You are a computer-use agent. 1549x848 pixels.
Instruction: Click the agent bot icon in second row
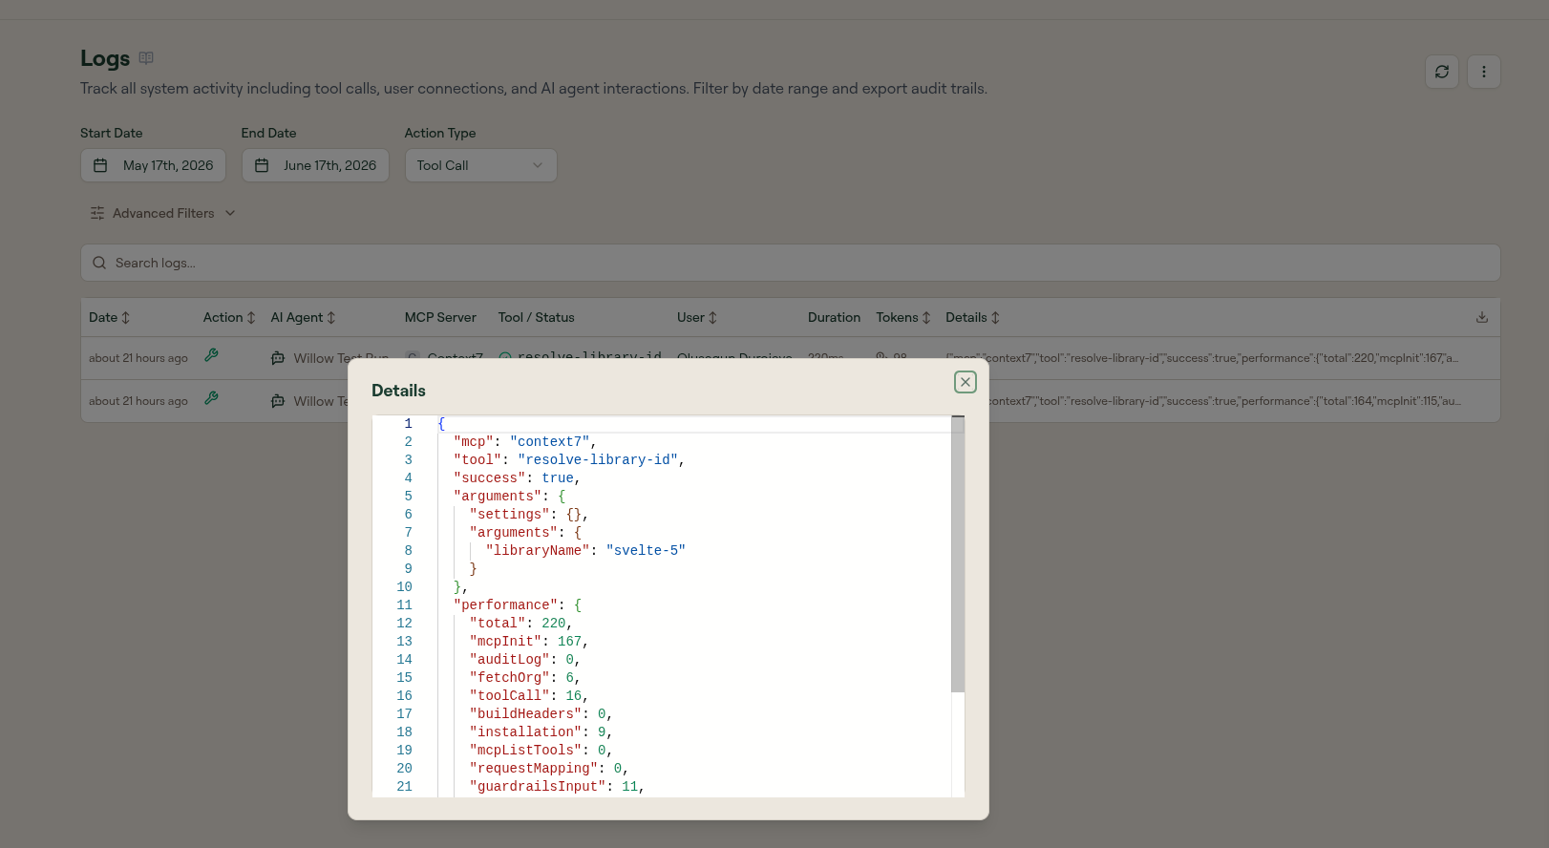point(278,401)
